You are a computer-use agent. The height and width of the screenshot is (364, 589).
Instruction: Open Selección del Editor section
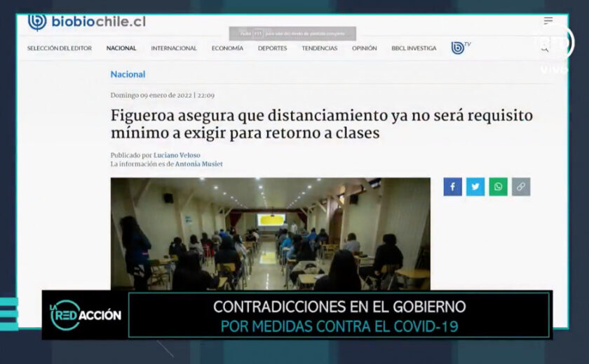point(60,48)
